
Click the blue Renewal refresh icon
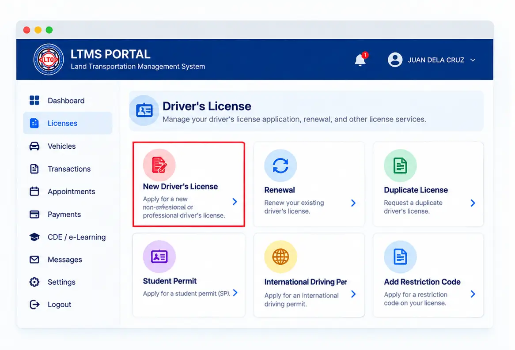point(280,166)
